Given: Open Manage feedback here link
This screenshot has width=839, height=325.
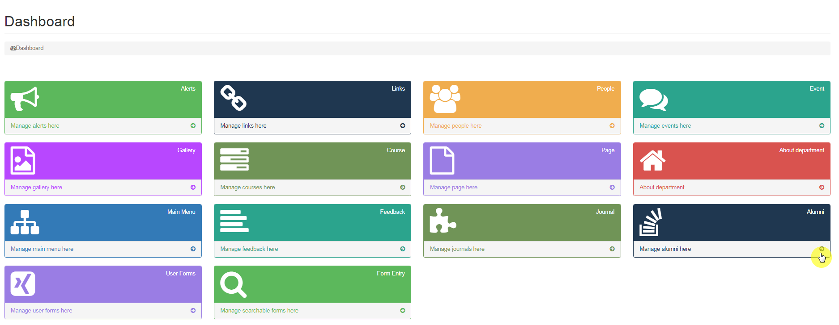Looking at the screenshot, I should tap(249, 249).
